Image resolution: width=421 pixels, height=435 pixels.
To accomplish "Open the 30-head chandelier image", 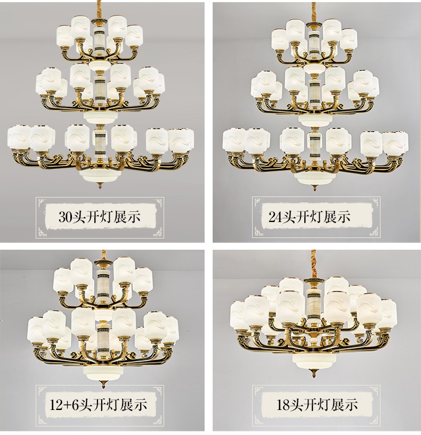I will [101, 97].
